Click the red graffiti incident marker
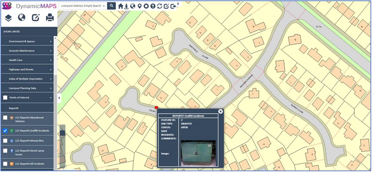The height and width of the screenshot is (172, 372). (156, 108)
